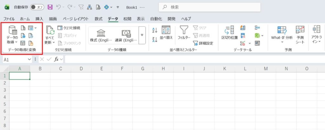The image size is (325, 130).
Task: Choose the 株式 stocks data type
Action: 101,36
